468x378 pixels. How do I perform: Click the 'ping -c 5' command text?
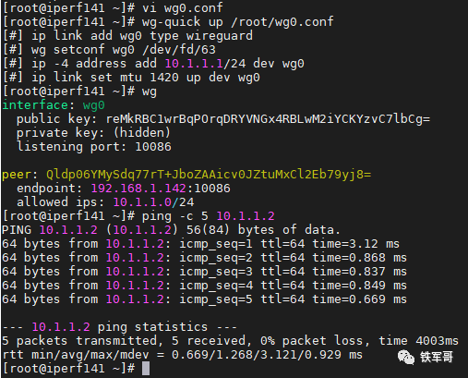(174, 216)
